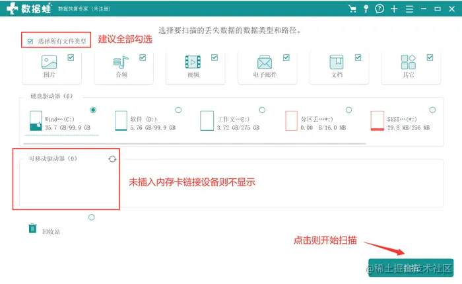The image size is (462, 284).
Task: Select the 视频 video type icon
Action: (x=193, y=62)
